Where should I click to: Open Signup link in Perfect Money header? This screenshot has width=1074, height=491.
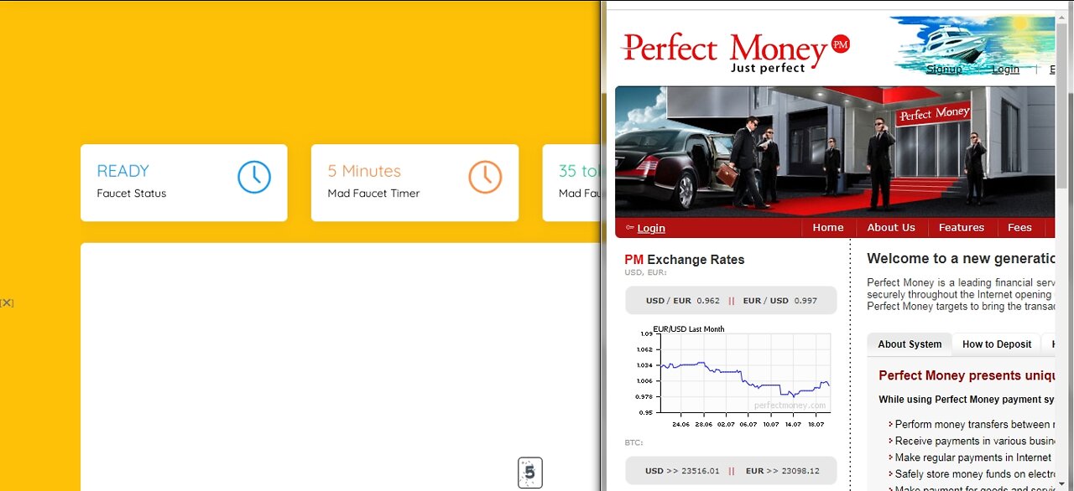coord(944,70)
